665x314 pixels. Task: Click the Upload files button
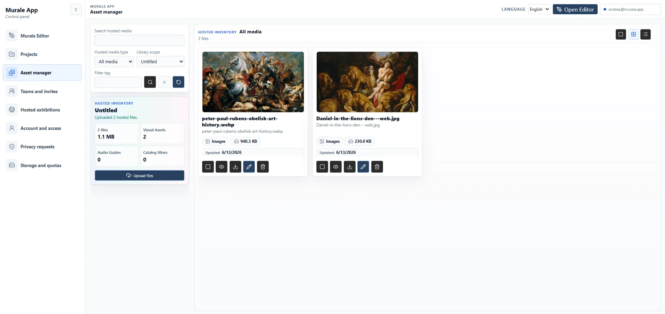click(x=140, y=175)
